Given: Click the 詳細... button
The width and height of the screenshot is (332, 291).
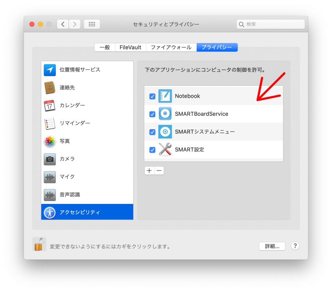Looking at the screenshot, I should [x=272, y=246].
